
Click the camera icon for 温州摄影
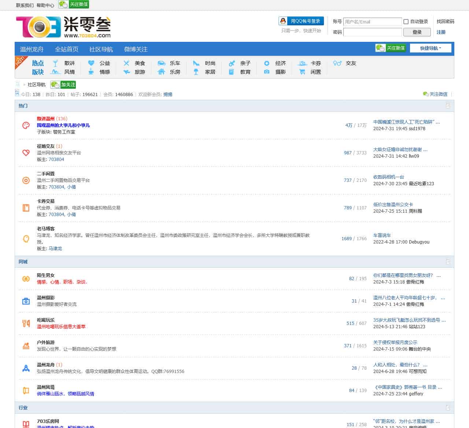[x=26, y=301]
